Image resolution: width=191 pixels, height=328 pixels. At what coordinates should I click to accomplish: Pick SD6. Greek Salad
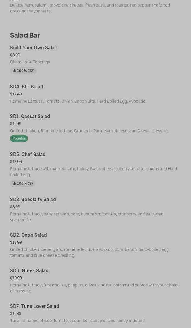pyautogui.click(x=29, y=270)
